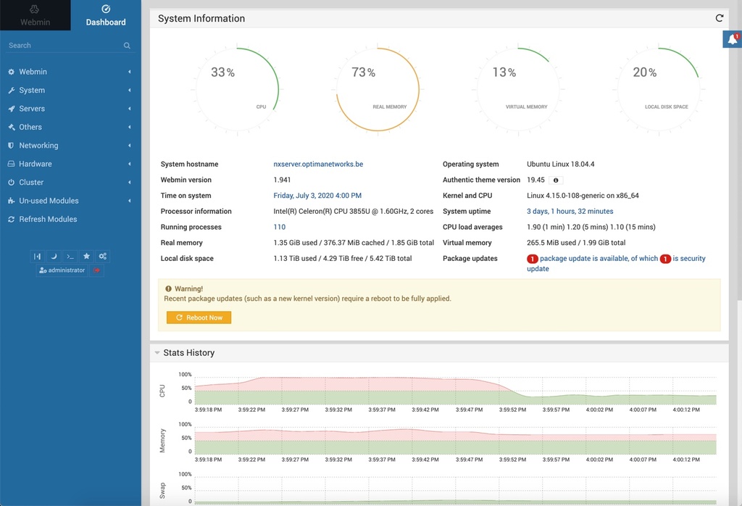
Task: Open the nxserver.optimanetworks.be hostname link
Action: (x=318, y=165)
